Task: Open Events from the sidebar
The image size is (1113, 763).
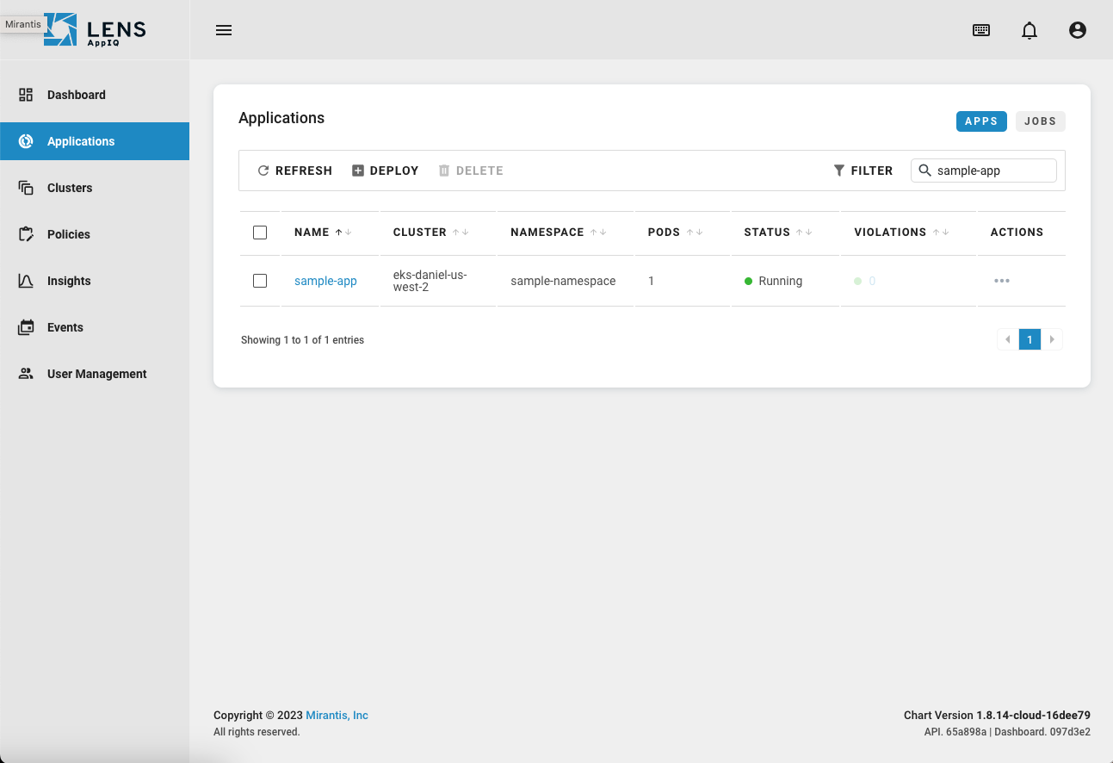Action: pyautogui.click(x=95, y=327)
